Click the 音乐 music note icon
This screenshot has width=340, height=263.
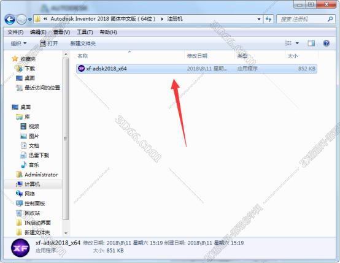click(23, 165)
